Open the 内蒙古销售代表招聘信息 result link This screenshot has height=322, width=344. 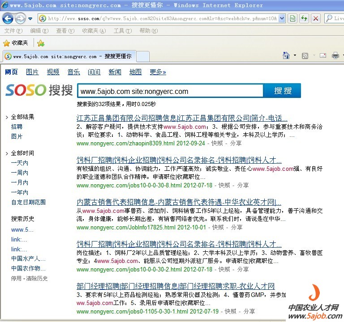[x=179, y=202]
